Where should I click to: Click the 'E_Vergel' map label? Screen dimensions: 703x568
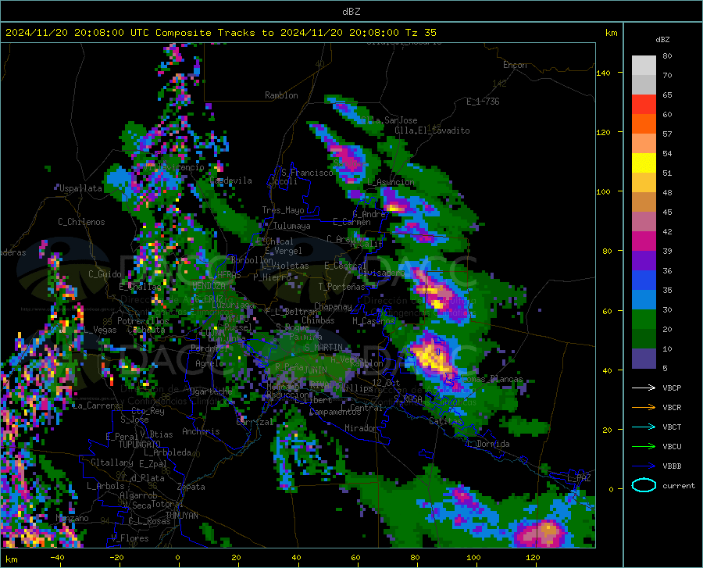pyautogui.click(x=284, y=251)
